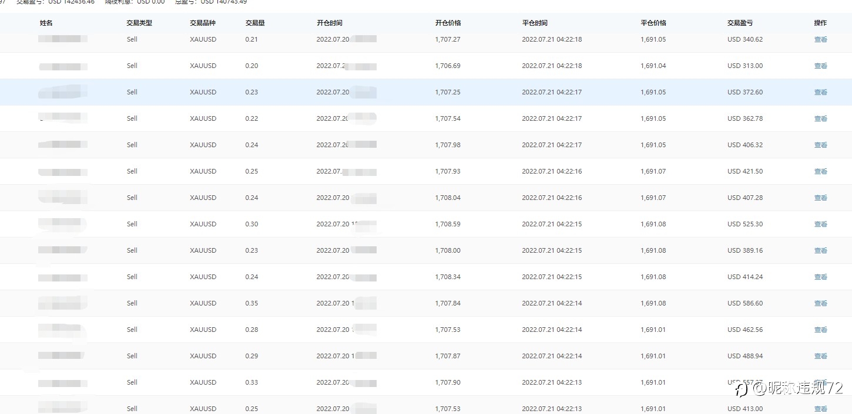Click 查看 in the USD 362.78 row
Image resolution: width=852 pixels, height=414 pixels.
(820, 118)
